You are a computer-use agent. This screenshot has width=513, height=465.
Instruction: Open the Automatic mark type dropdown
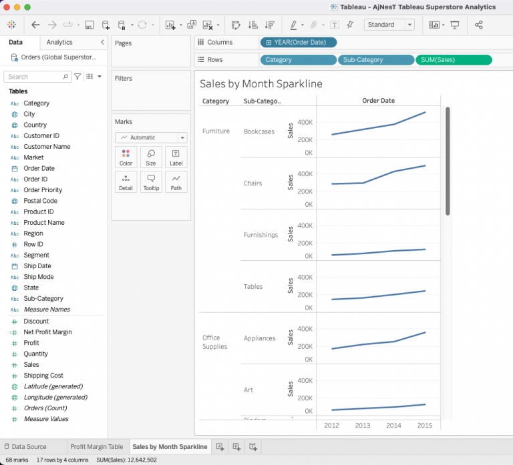coord(151,137)
